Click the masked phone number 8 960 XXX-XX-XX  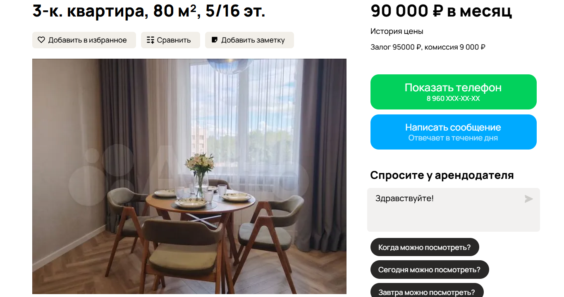[x=453, y=99]
